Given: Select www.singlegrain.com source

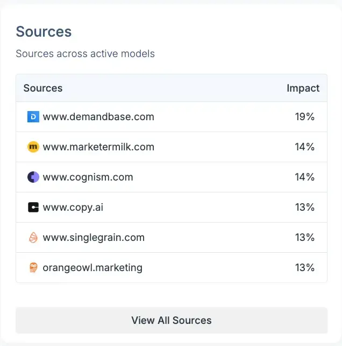Looking at the screenshot, I should tap(94, 237).
